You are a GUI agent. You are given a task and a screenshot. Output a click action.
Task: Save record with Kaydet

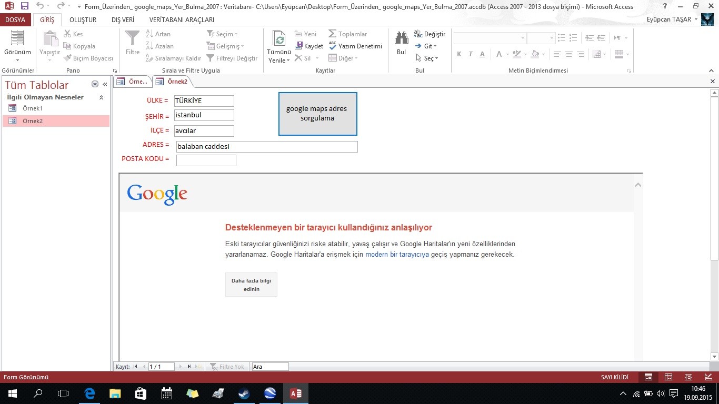click(309, 46)
